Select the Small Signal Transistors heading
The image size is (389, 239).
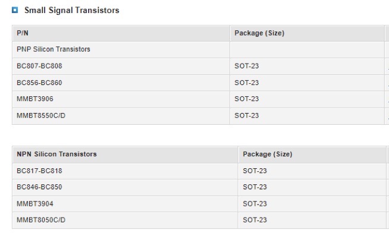pyautogui.click(x=71, y=10)
